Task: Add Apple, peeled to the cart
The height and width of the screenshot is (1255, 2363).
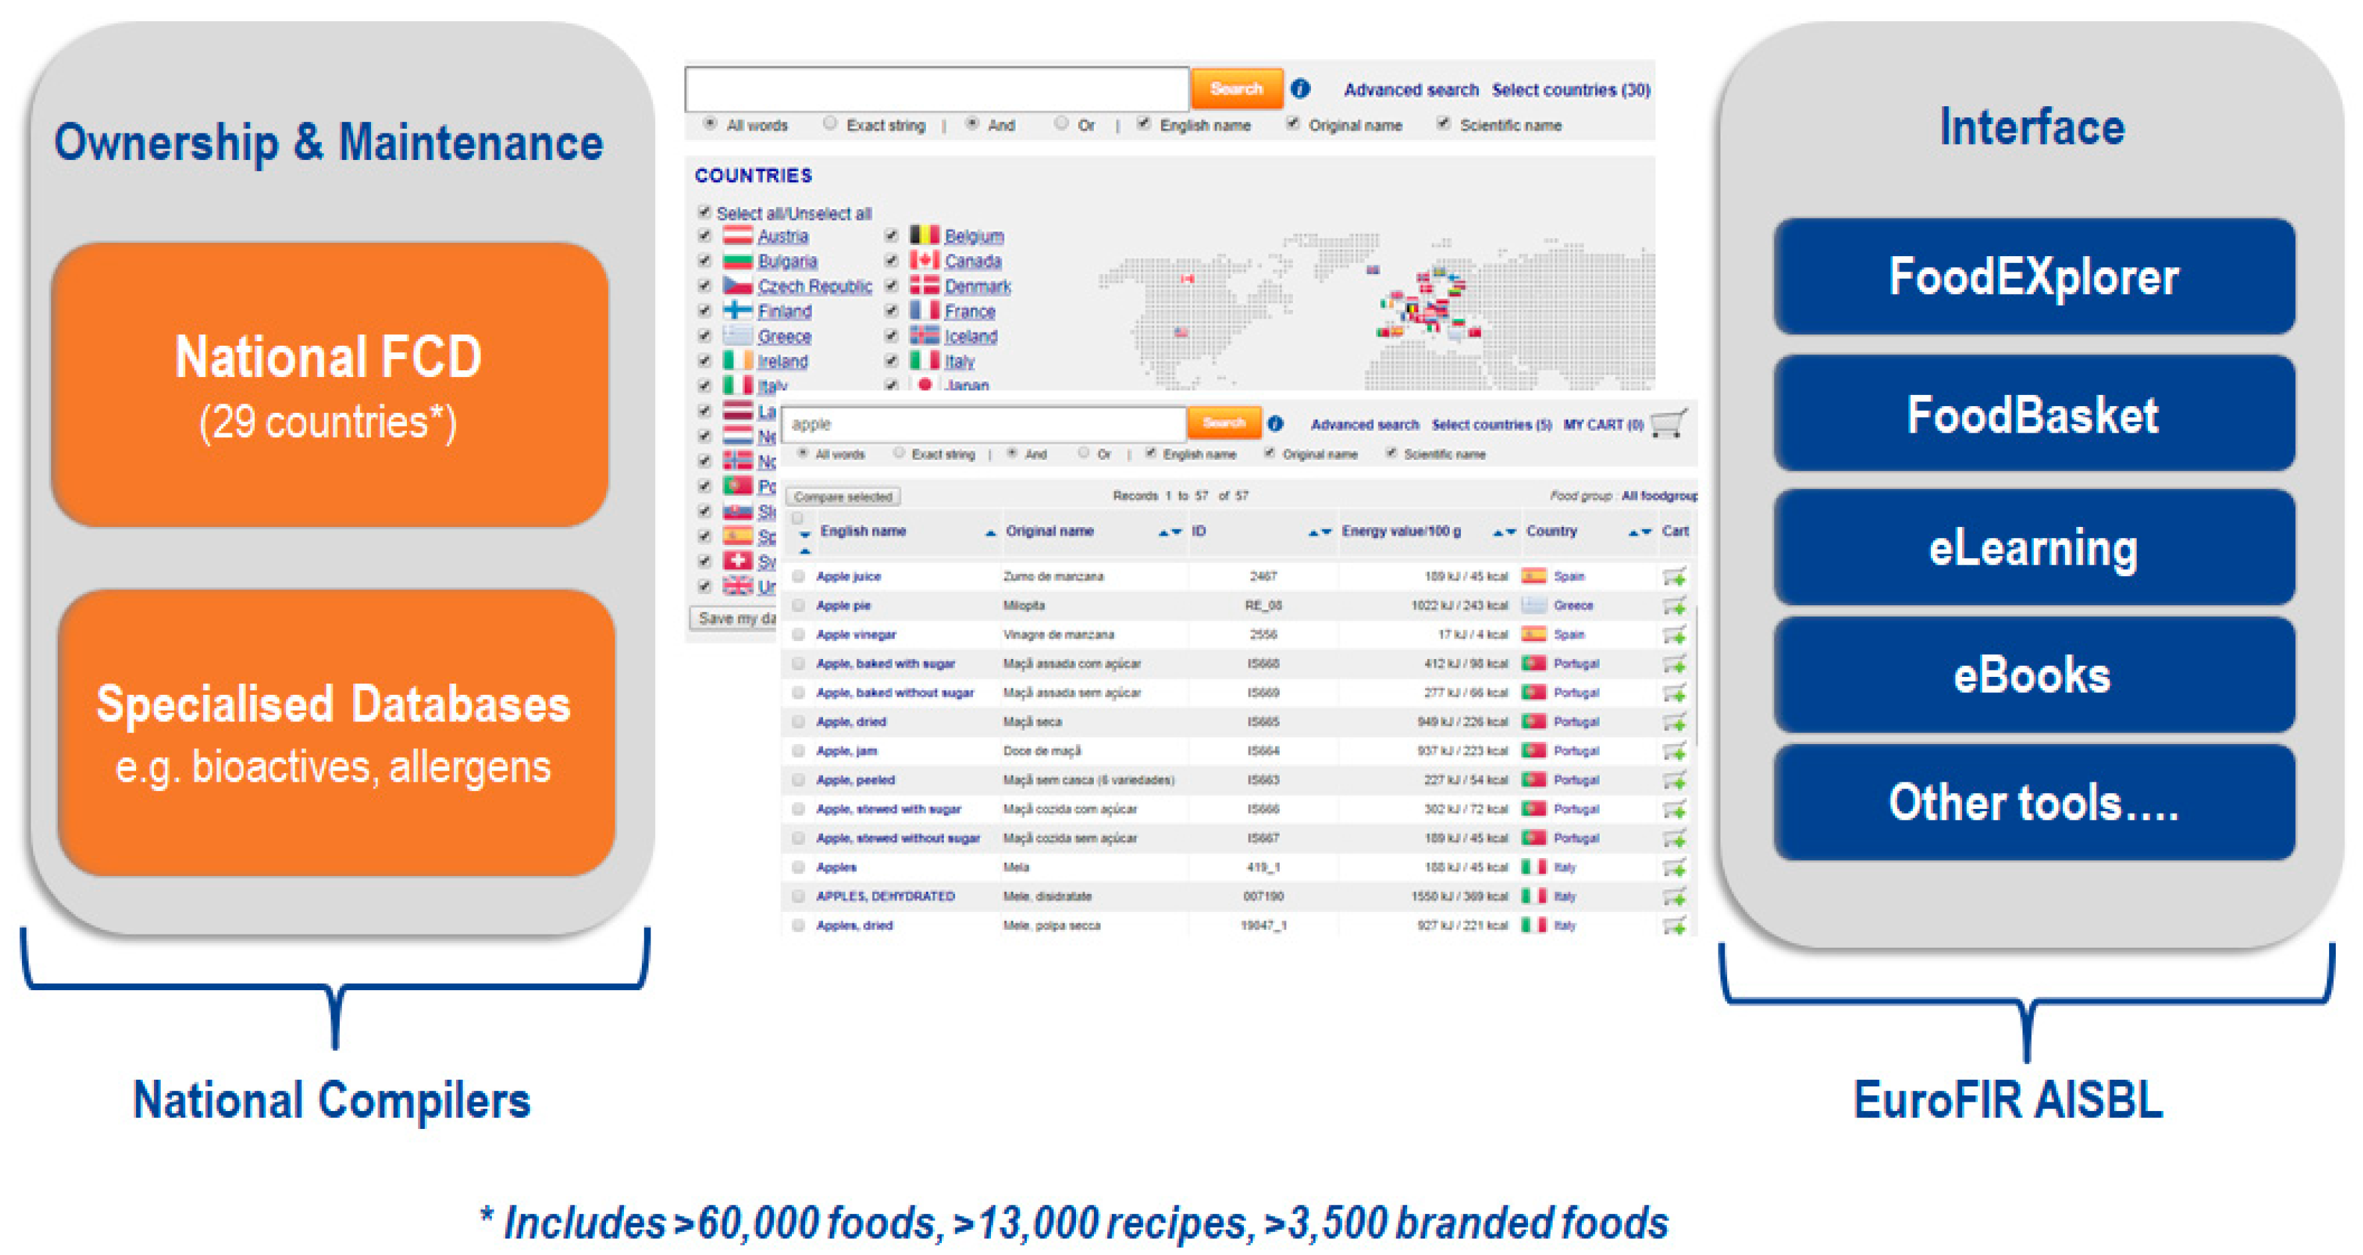Action: tap(1674, 780)
